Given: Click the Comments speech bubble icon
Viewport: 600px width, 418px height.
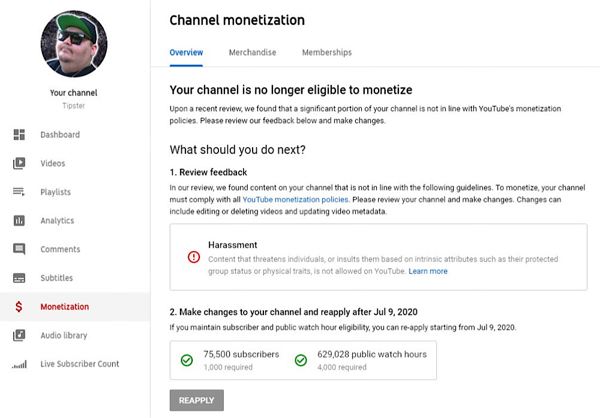Looking at the screenshot, I should [19, 249].
